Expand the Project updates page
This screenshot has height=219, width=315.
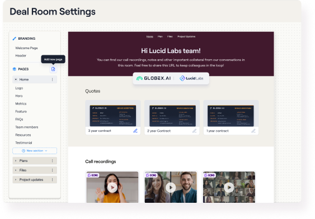point(16,179)
